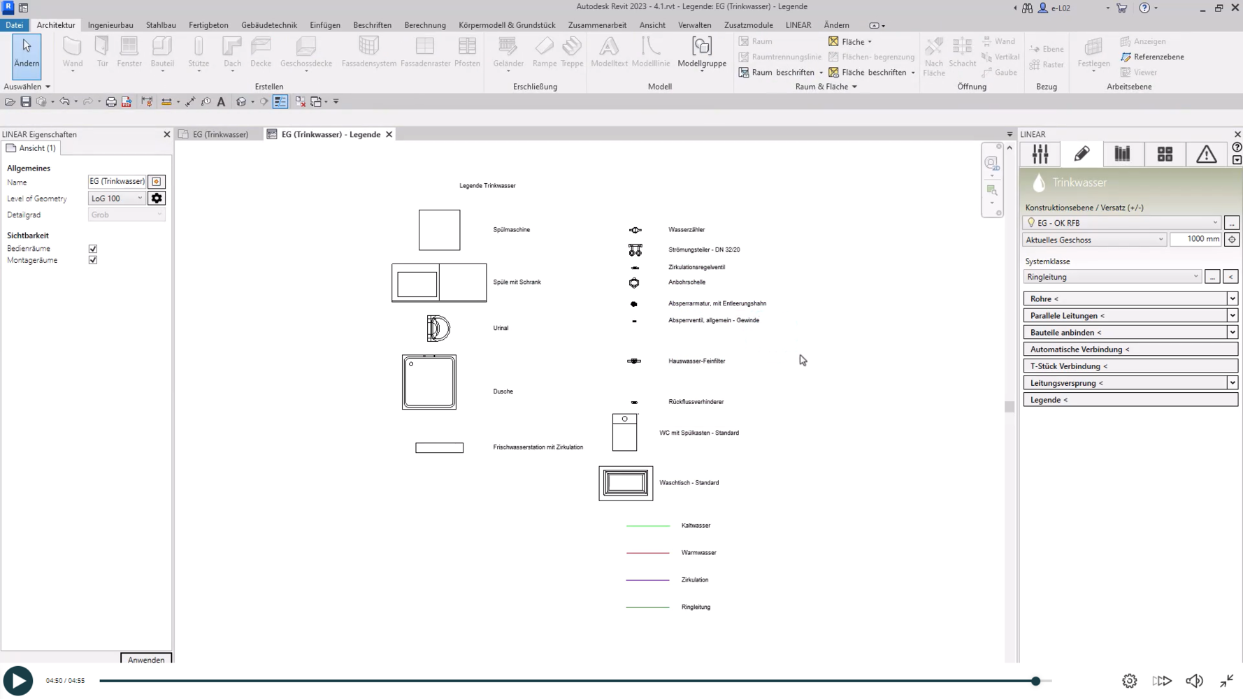
Task: Toggle the Montageräume checkbox
Action: coord(93,260)
